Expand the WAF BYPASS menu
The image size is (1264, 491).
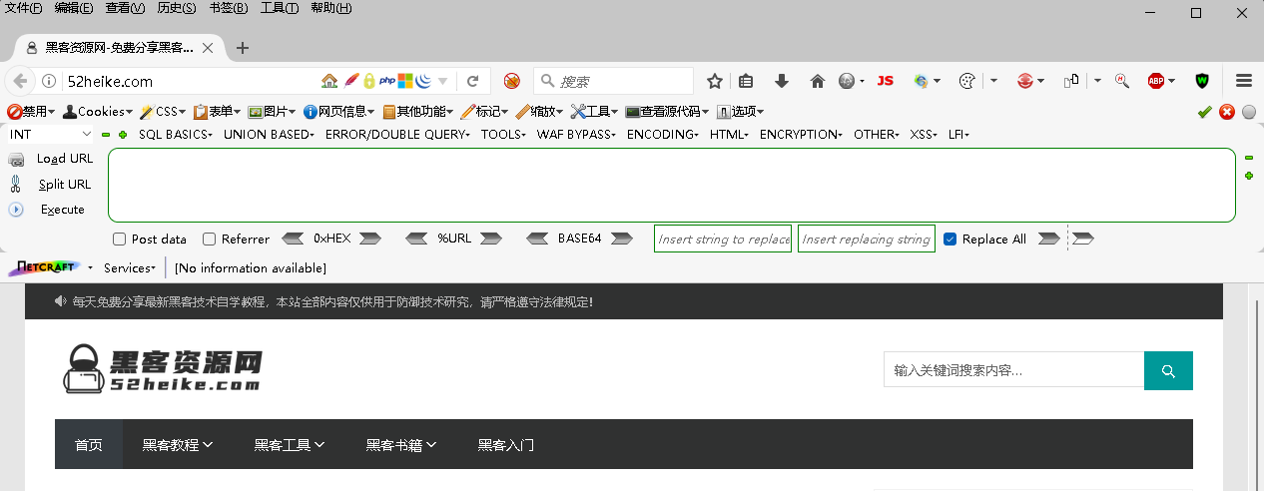click(576, 134)
